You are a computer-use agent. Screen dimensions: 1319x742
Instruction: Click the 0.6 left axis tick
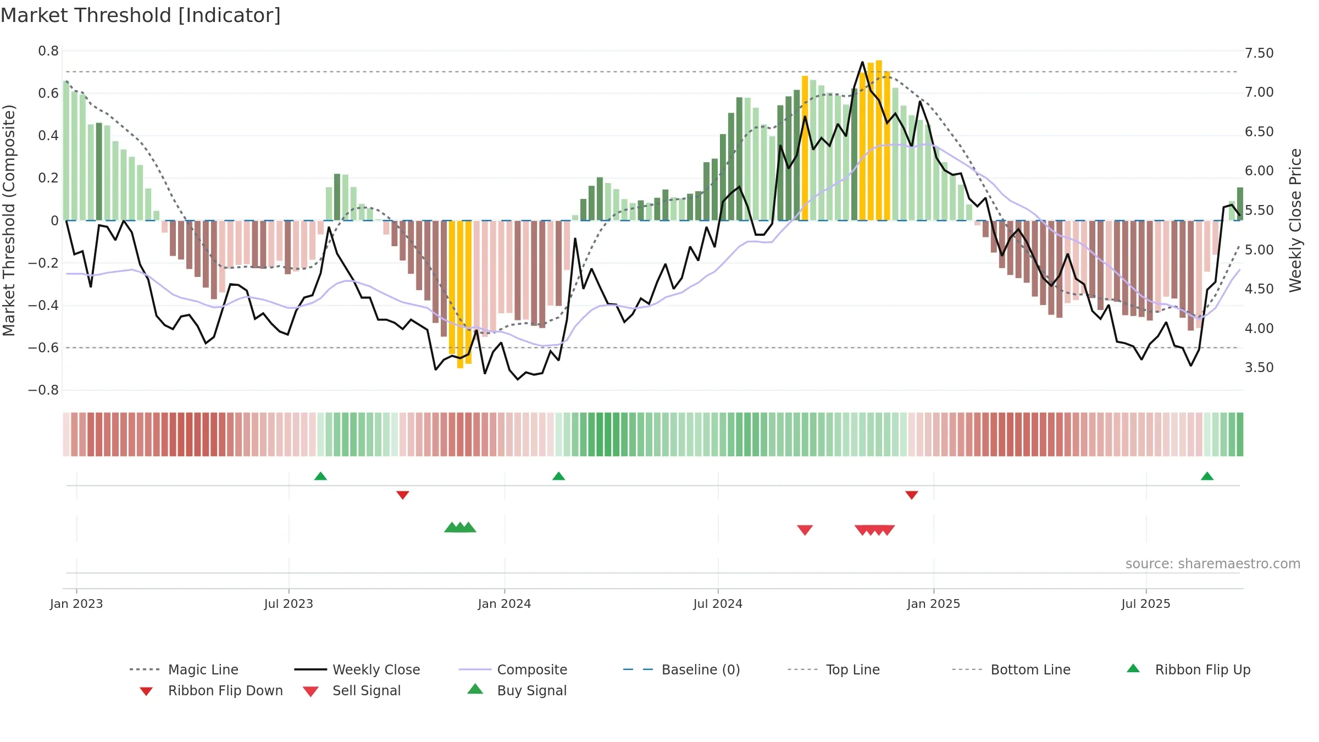[x=48, y=93]
